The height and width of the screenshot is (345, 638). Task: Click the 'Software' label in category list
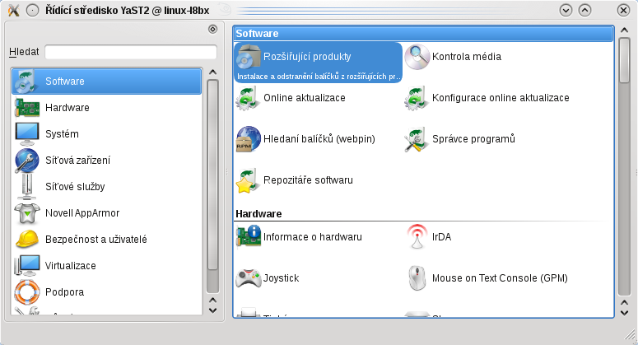(65, 82)
